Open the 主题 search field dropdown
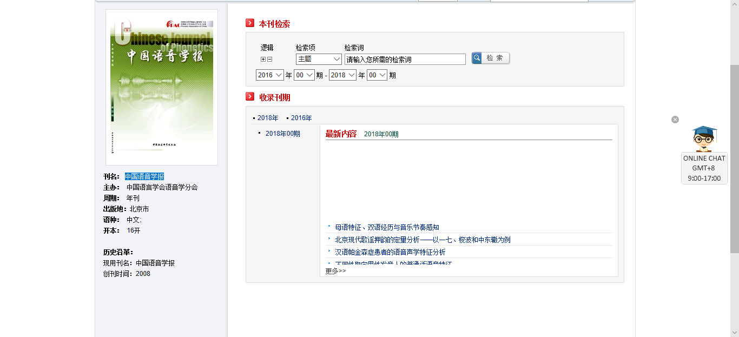Image resolution: width=739 pixels, height=337 pixels. (319, 59)
